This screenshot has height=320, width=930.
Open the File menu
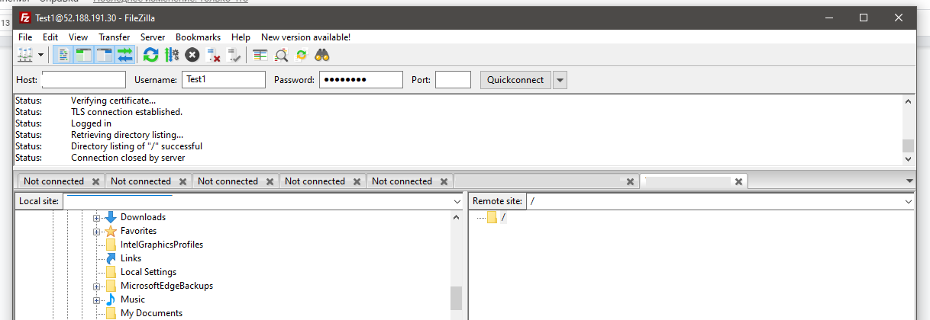(x=25, y=37)
